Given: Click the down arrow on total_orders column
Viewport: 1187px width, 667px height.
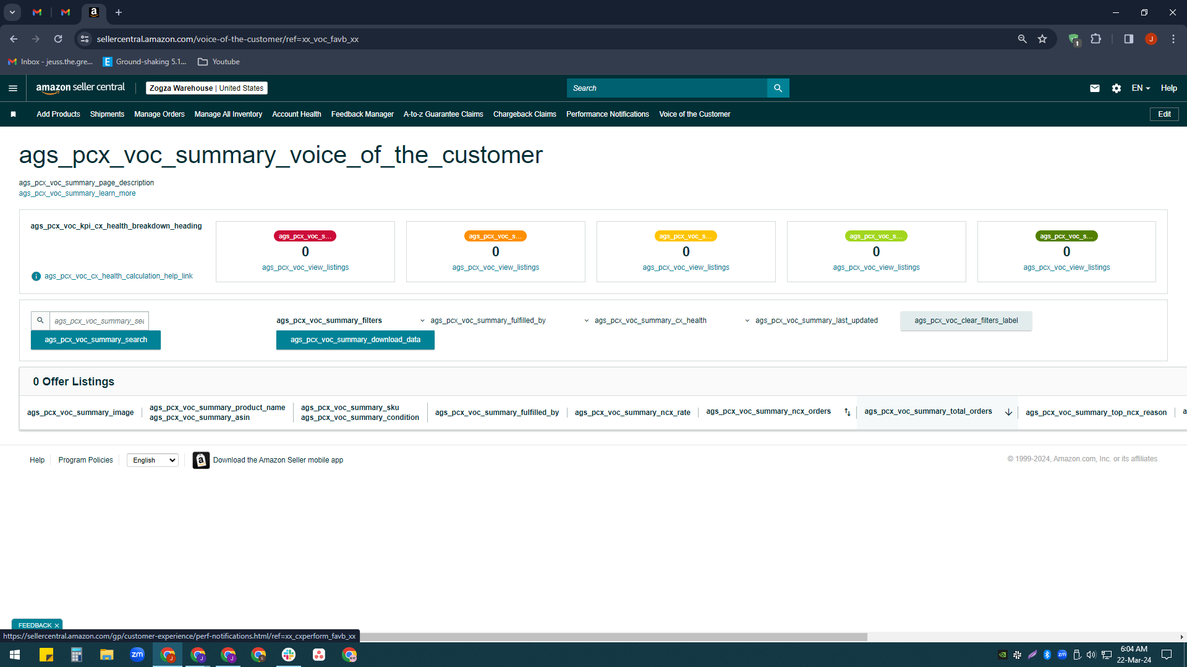Looking at the screenshot, I should [1008, 412].
